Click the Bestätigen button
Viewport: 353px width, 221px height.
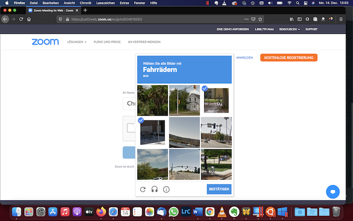click(x=219, y=189)
